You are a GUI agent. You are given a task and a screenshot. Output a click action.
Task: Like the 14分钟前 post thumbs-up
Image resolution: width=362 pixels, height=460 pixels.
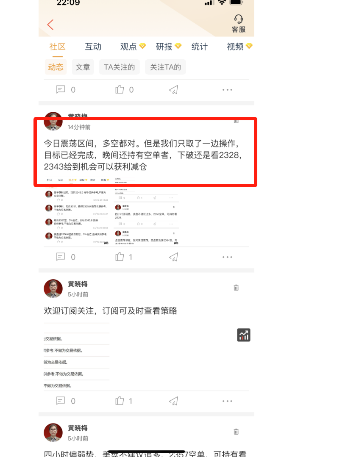click(x=124, y=257)
